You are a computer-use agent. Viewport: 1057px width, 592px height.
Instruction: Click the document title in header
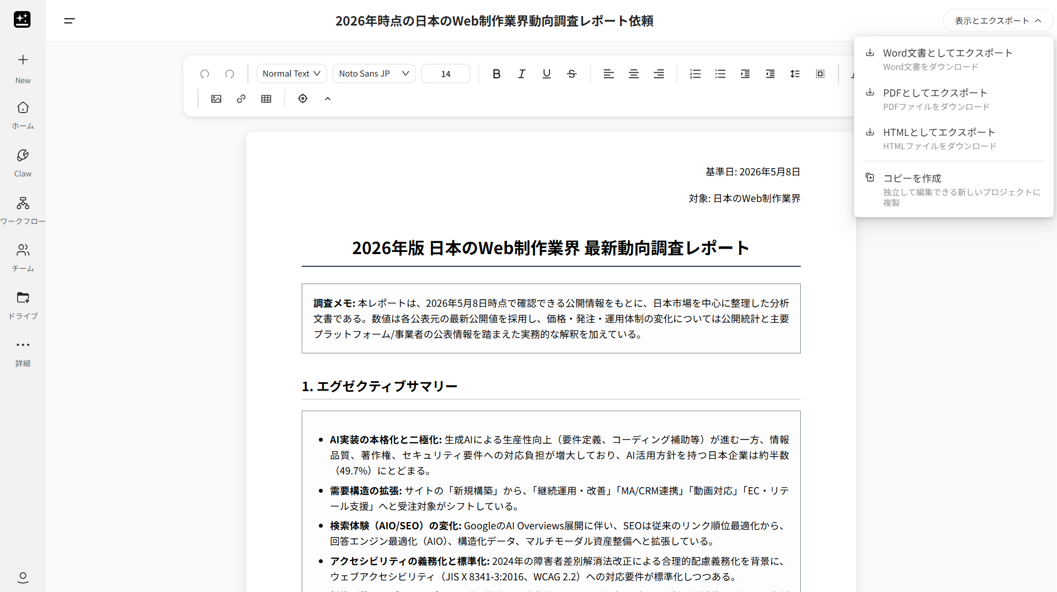tap(494, 21)
